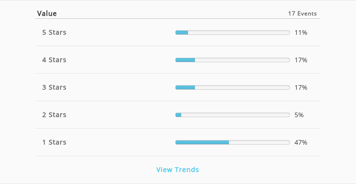This screenshot has height=184, width=356.
Task: Select the 2 Stars row label
Action: click(54, 115)
